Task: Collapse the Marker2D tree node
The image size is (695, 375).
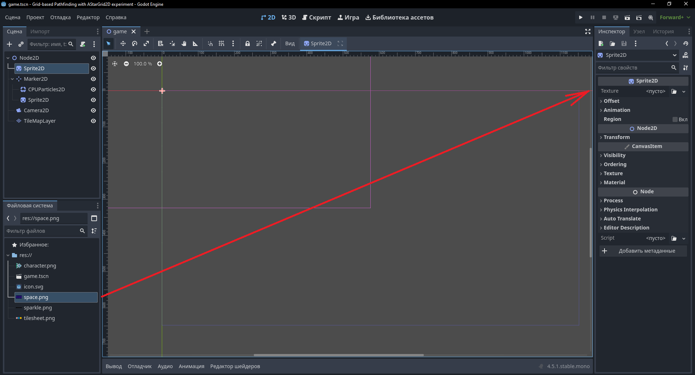Action: pos(12,79)
